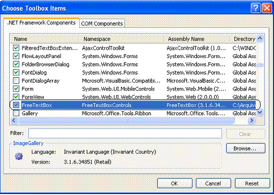Click the horizontal scroll right arrow
274x195 pixels.
[252, 120]
